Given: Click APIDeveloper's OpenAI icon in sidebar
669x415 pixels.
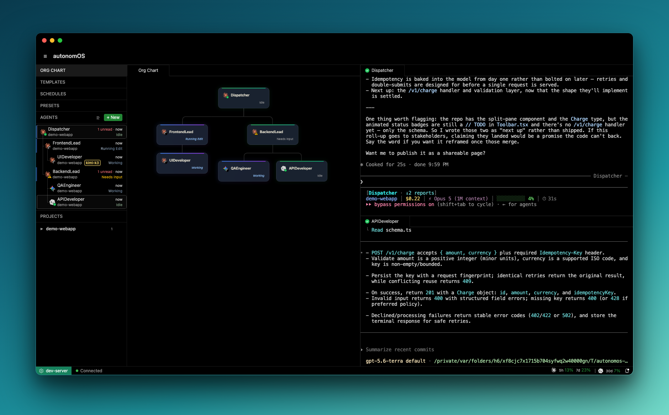Looking at the screenshot, I should (52, 202).
